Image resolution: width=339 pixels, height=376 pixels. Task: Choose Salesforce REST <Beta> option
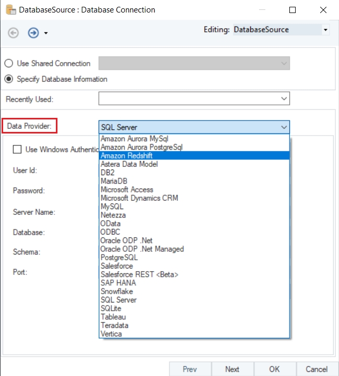click(x=139, y=274)
